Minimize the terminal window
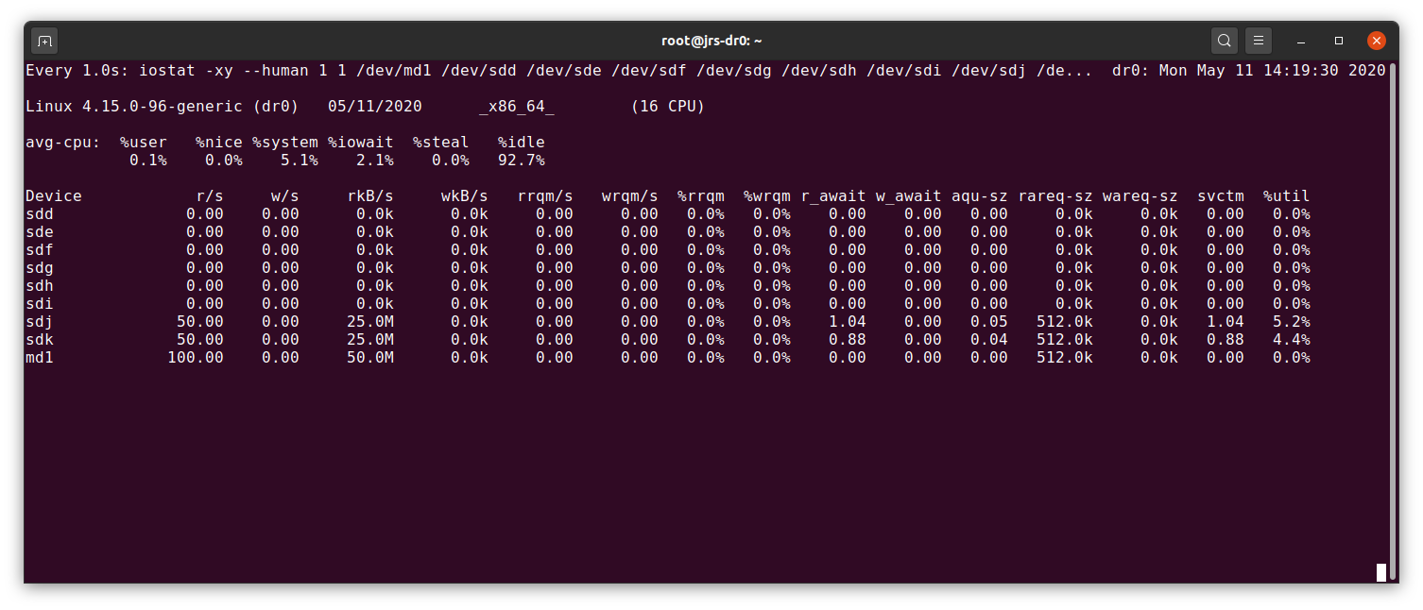This screenshot has height=610, width=1423. click(1302, 41)
